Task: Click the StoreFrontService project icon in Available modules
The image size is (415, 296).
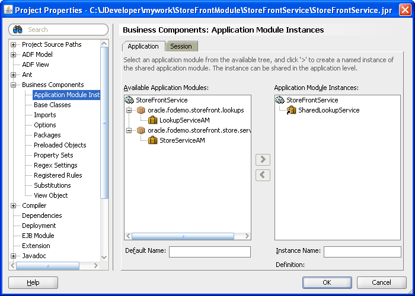Action: [x=129, y=100]
